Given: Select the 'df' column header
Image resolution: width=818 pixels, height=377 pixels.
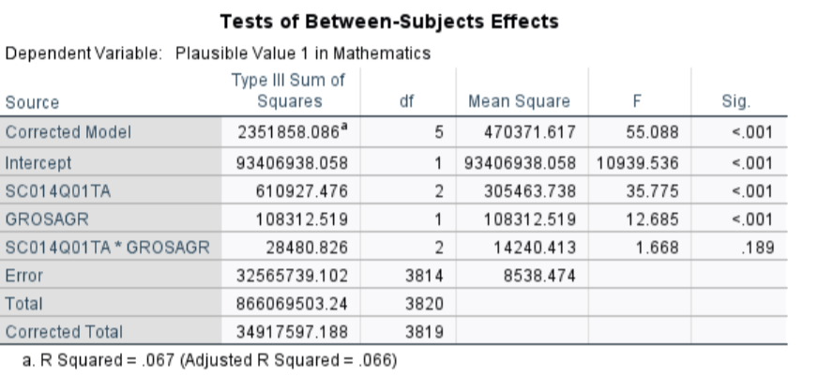Looking at the screenshot, I should [x=406, y=101].
